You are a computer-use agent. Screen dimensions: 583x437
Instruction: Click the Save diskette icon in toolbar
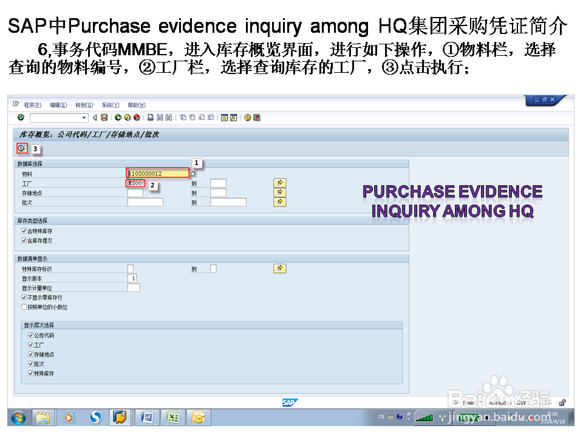(x=103, y=117)
